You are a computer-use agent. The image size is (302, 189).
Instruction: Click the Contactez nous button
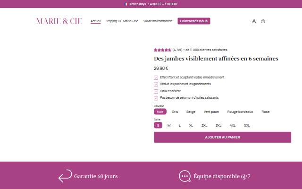[x=194, y=21]
